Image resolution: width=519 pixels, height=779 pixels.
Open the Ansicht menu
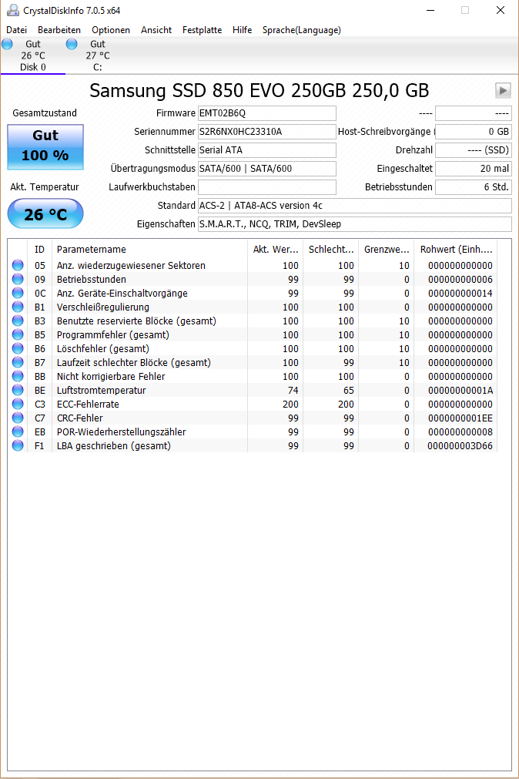tap(156, 30)
